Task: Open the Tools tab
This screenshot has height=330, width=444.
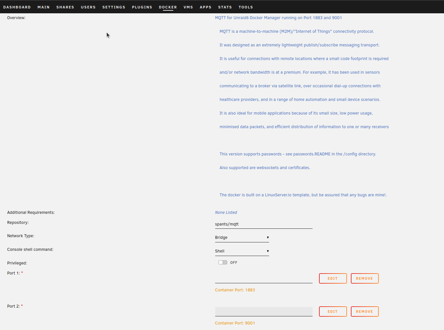Action: (x=246, y=7)
